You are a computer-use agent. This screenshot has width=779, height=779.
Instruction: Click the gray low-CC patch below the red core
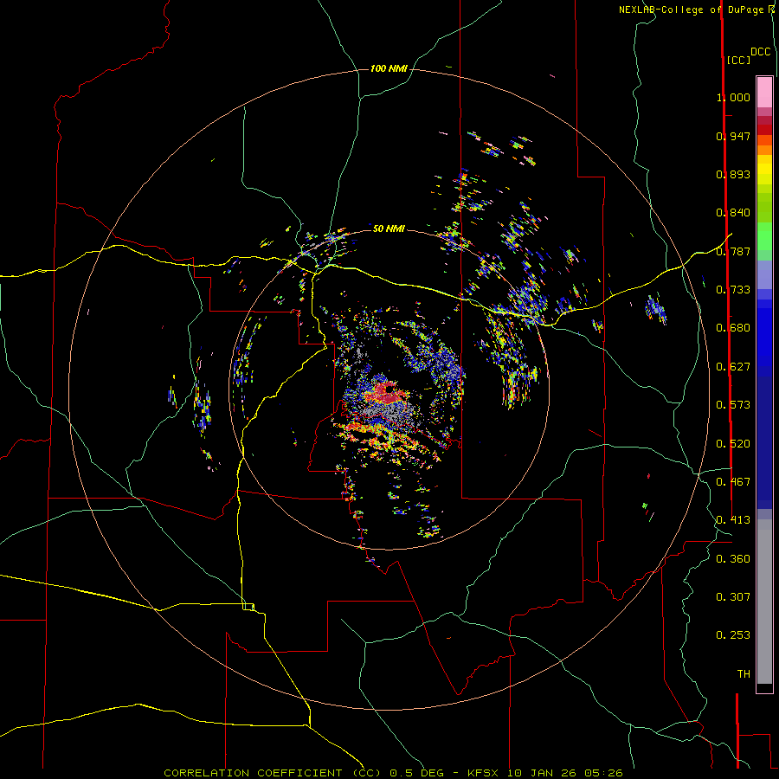(x=392, y=412)
